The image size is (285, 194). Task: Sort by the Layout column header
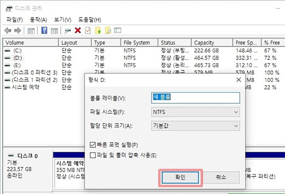(x=75, y=43)
